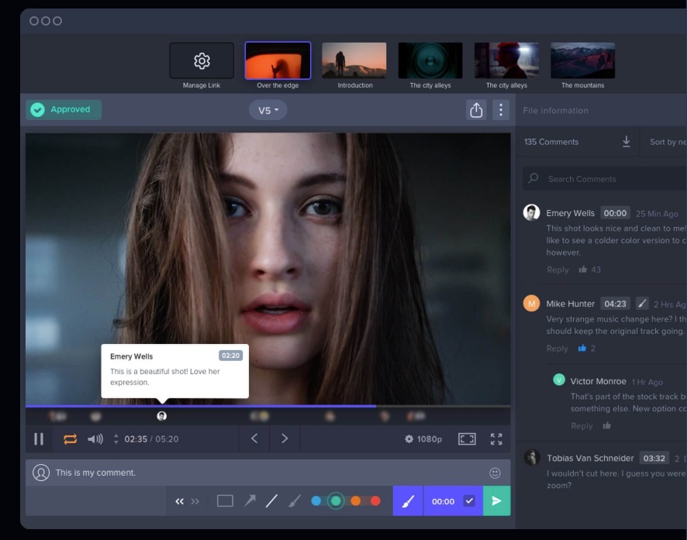Screen dimensions: 687x540
Task: Click the Approved status badge
Action: 63,109
